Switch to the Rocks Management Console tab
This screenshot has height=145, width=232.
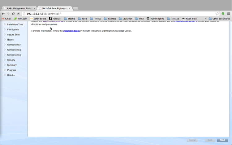tap(19, 8)
